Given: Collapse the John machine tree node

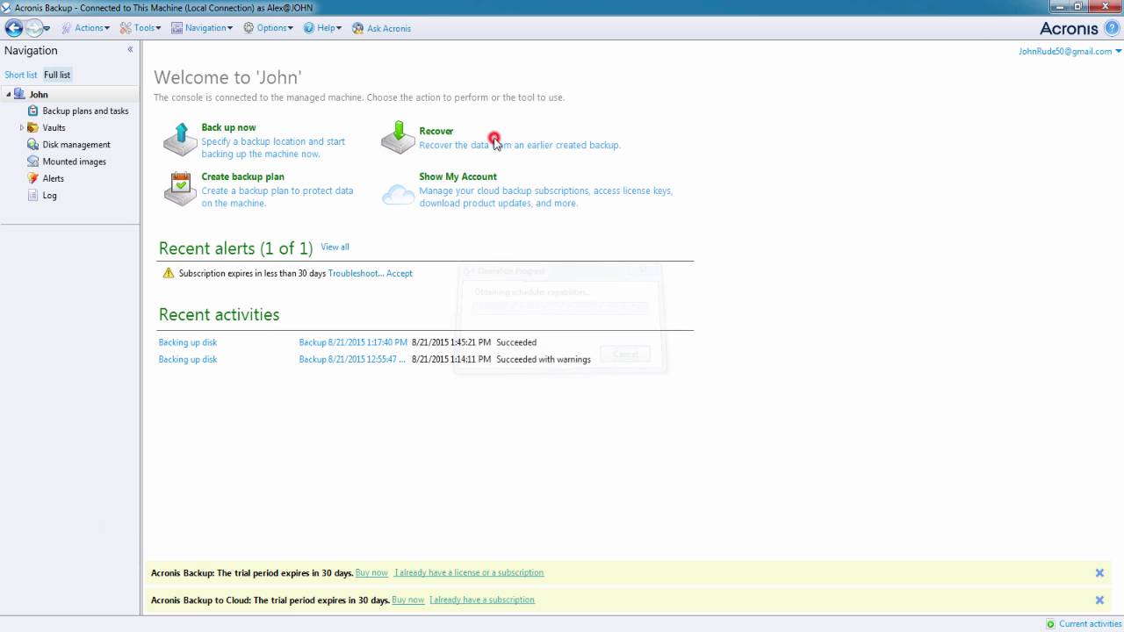Looking at the screenshot, I should coord(8,95).
